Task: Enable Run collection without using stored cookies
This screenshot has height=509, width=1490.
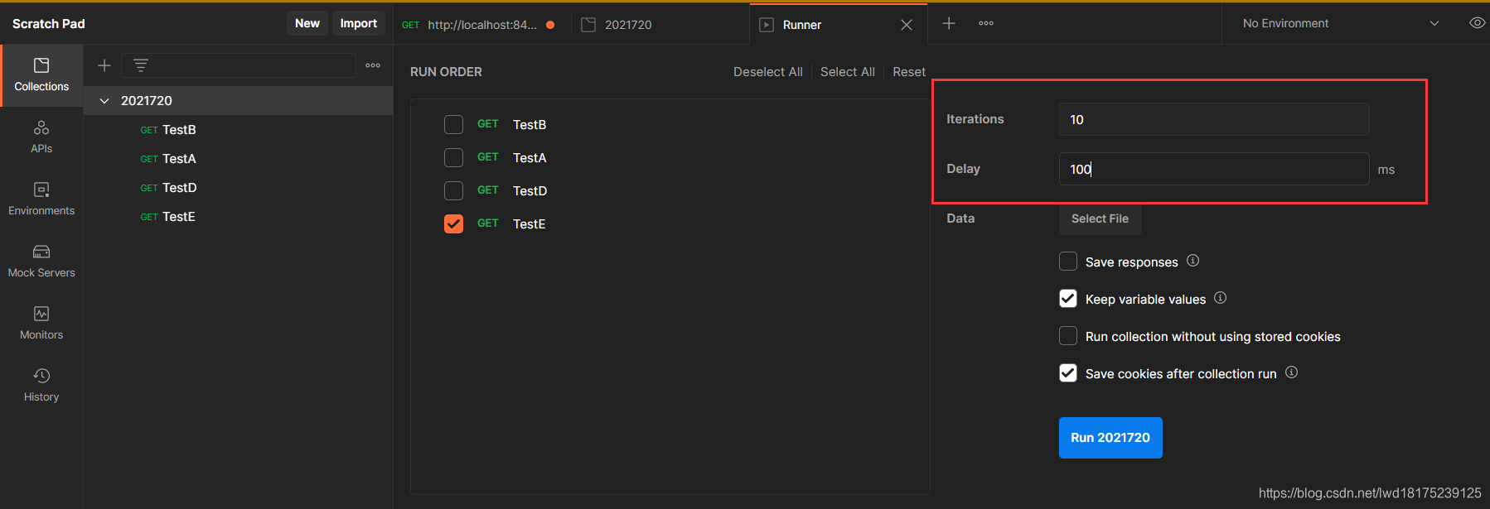Action: 1068,336
